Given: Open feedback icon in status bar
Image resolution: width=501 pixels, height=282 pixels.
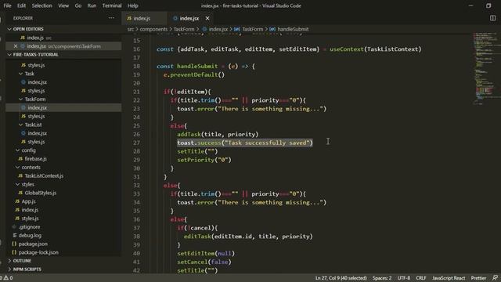Looking at the screenshot, I should pos(495,278).
